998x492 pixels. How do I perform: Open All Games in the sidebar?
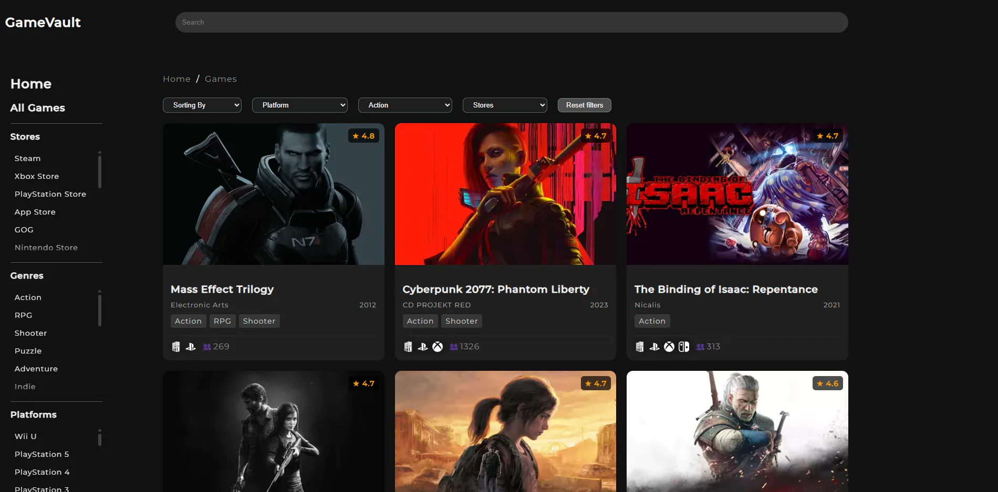click(x=38, y=108)
